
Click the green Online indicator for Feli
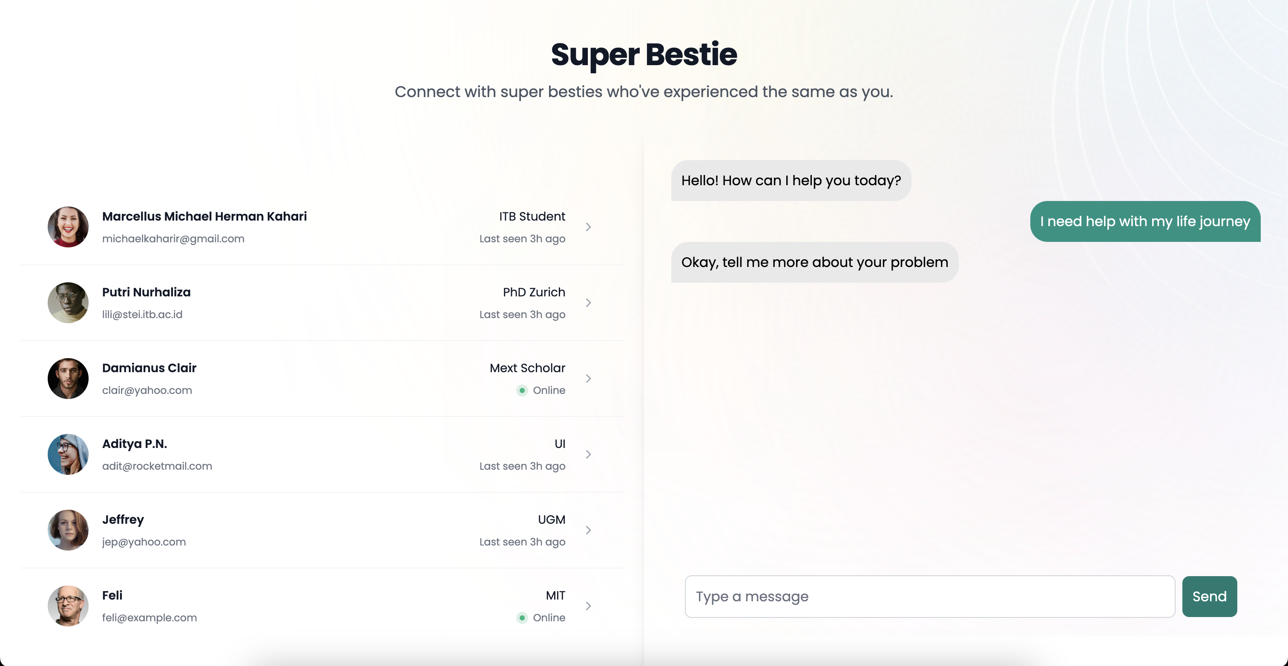pos(522,617)
